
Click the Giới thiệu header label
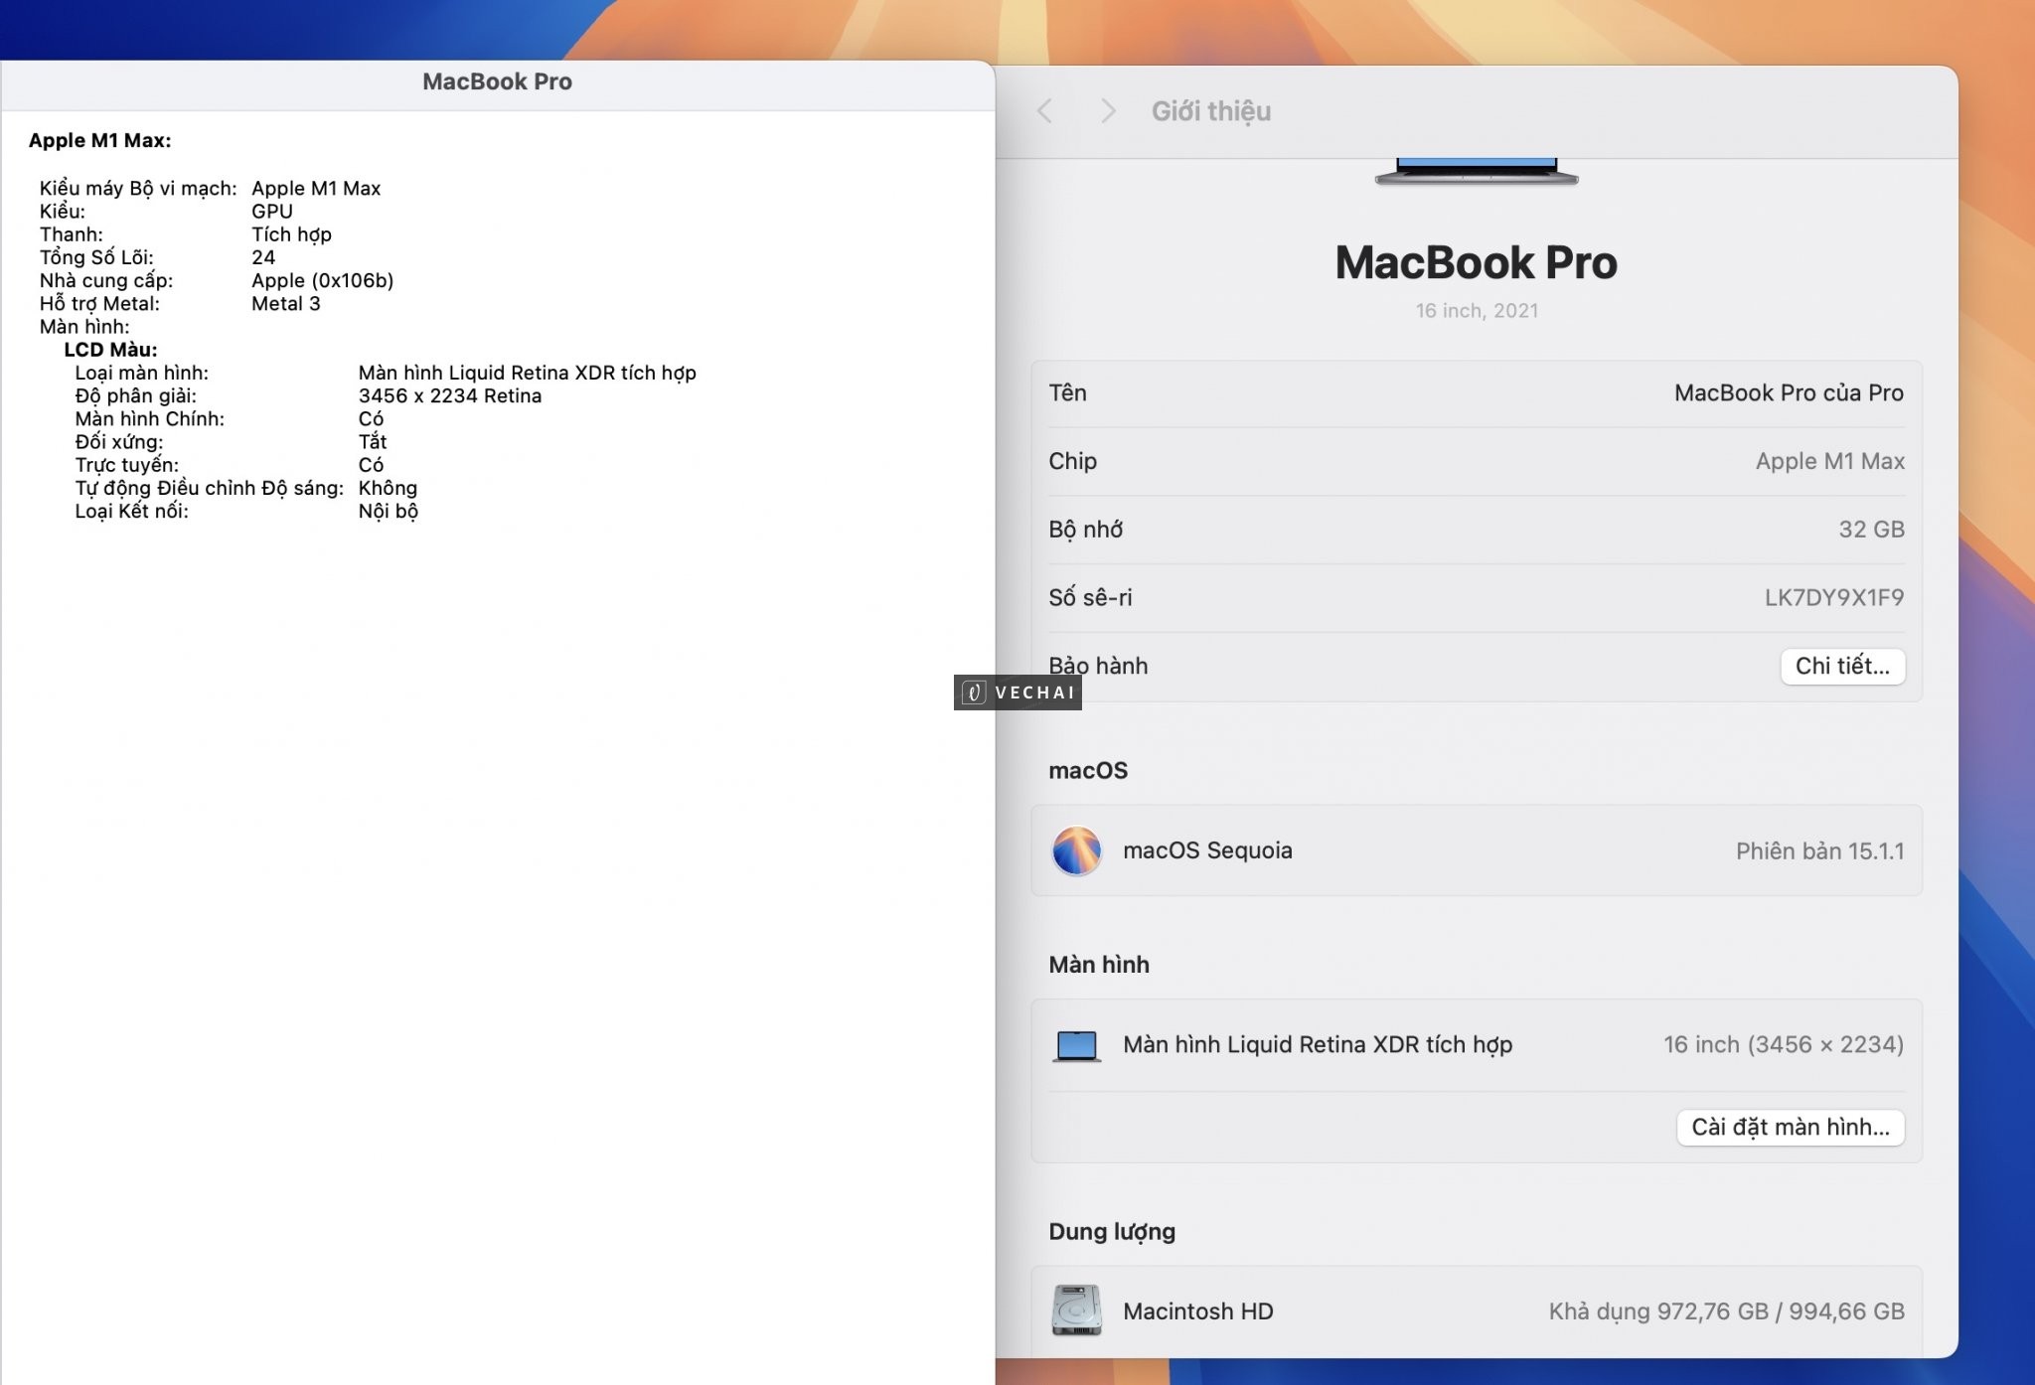[1210, 111]
